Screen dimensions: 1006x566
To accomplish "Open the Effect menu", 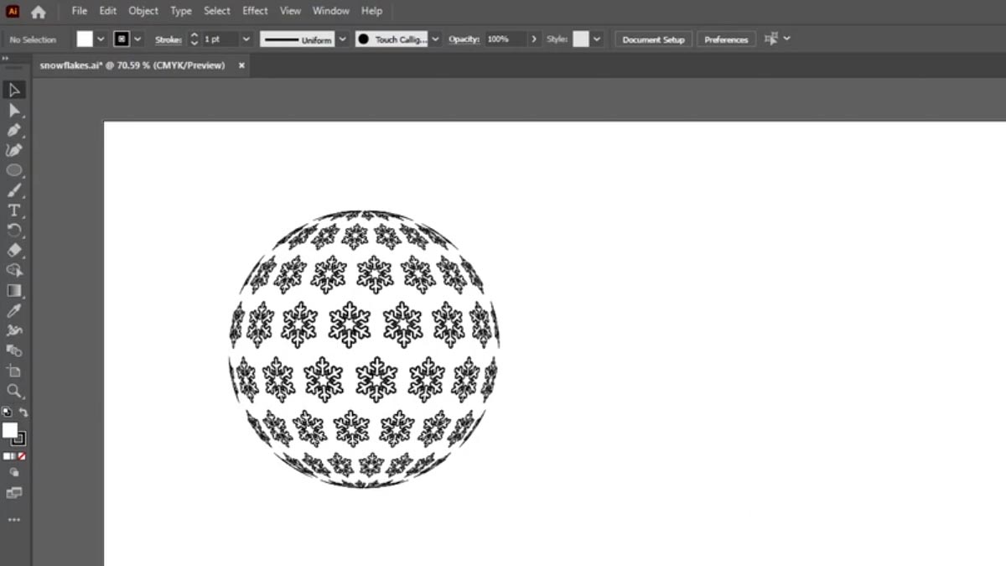I will click(x=254, y=11).
